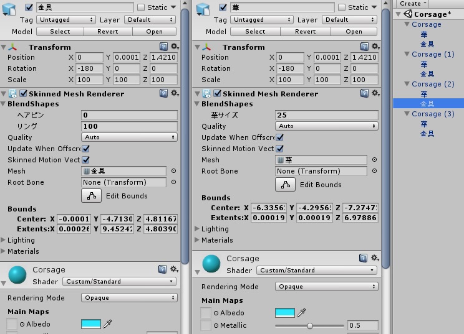Open Albedo color swatch in 金具 inspector

pos(91,324)
